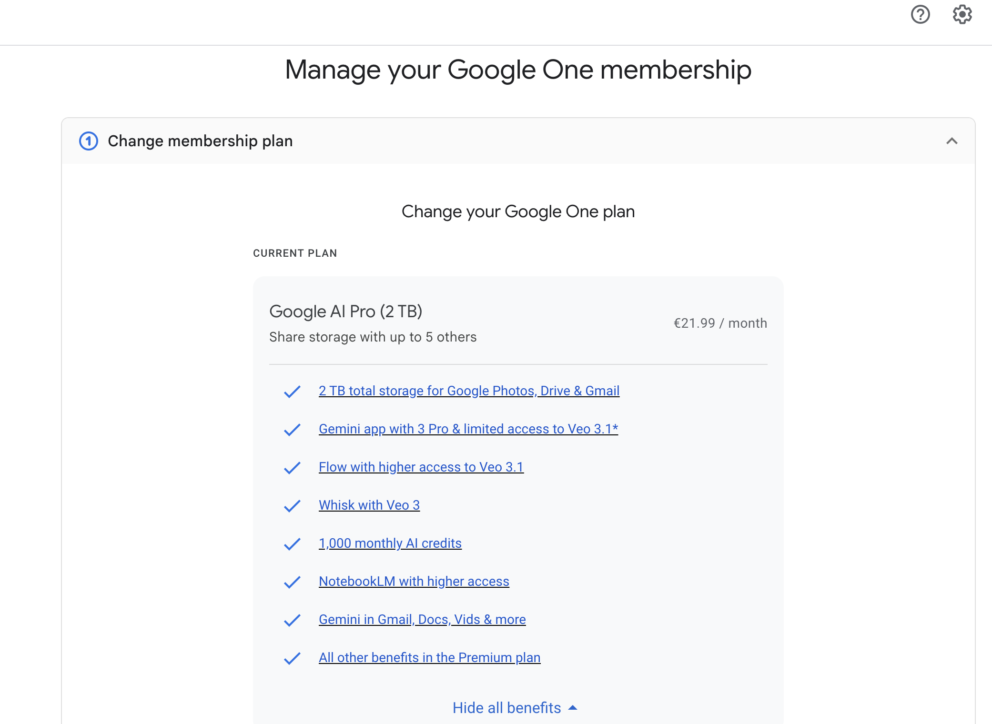This screenshot has height=724, width=992.
Task: Click checkmark beside 1,000 monthly AI credits
Action: click(x=292, y=544)
